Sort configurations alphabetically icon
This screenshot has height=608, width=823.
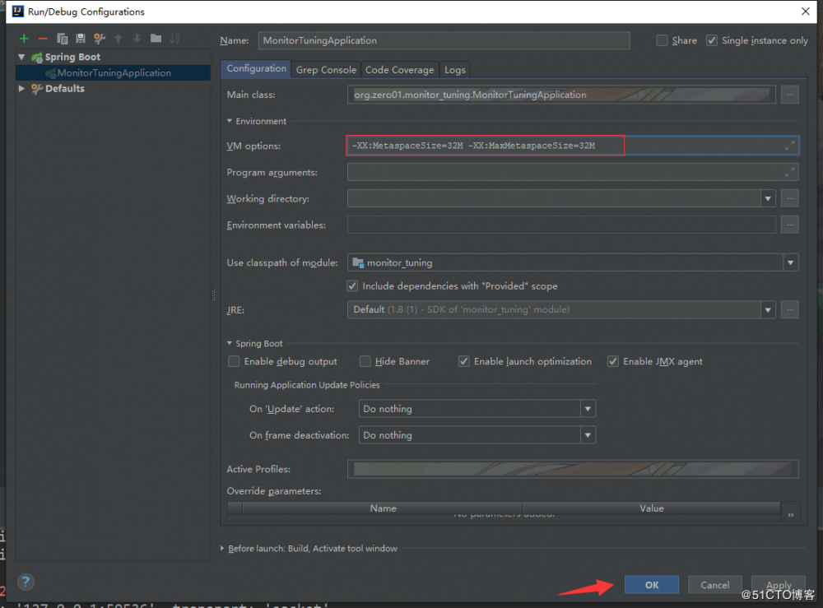pos(174,39)
